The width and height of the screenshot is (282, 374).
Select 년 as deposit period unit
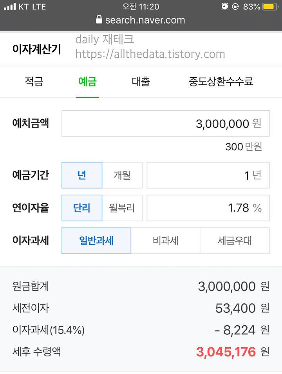[x=82, y=175]
